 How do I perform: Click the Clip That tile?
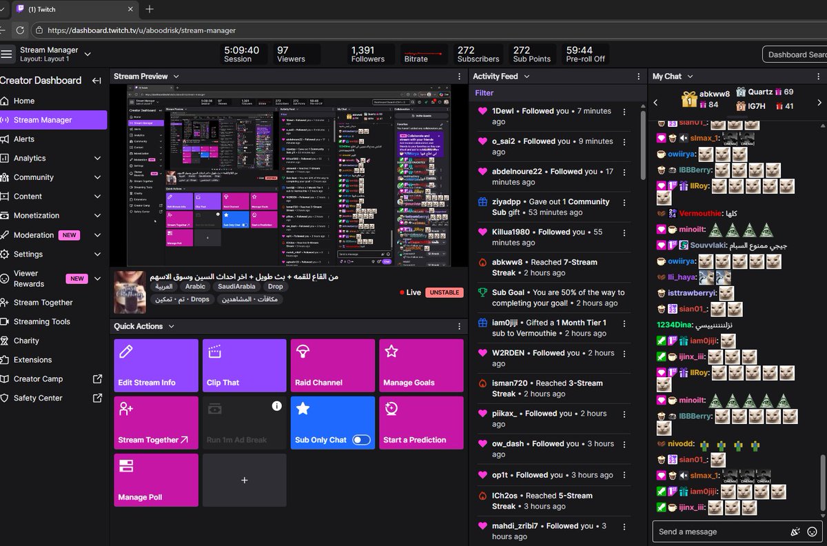pyautogui.click(x=244, y=365)
